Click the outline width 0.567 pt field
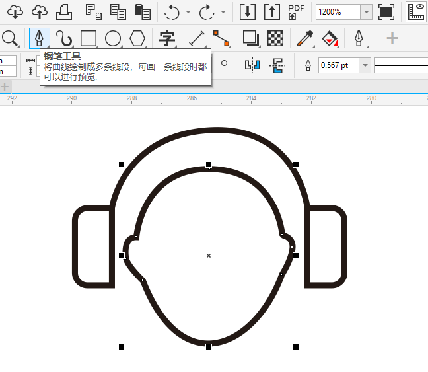 click(338, 65)
